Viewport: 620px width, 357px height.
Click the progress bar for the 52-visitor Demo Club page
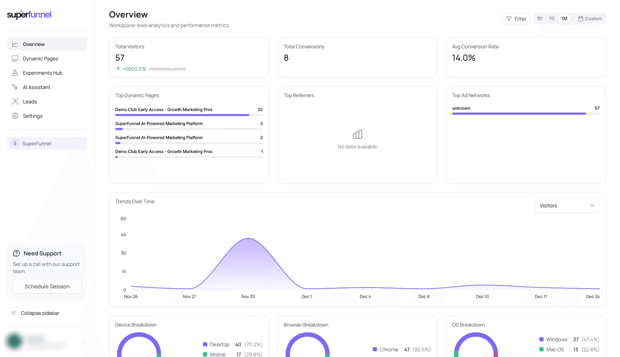click(189, 115)
